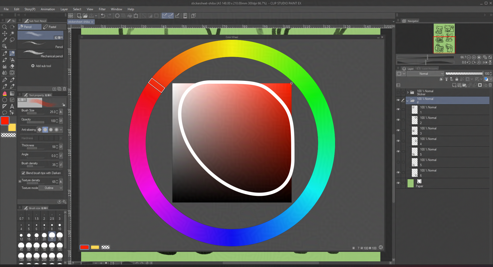Viewport: 493px width, 267px height.
Task: Uncheck Blend brush tips with Darken
Action: (x=23, y=173)
